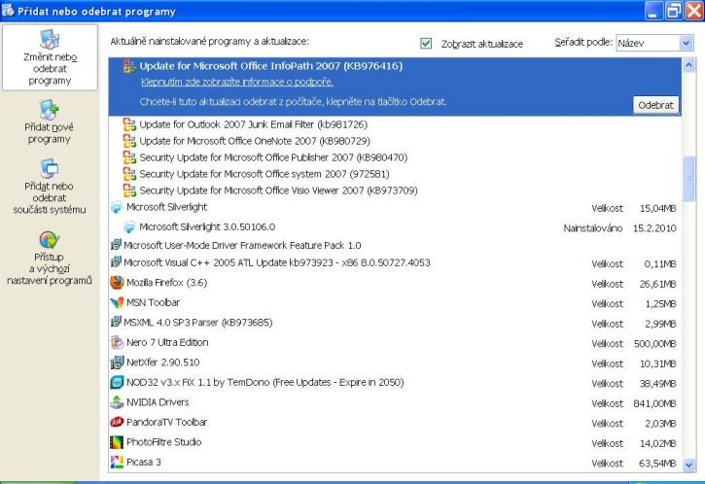Click the 15.2.2010 install date
The image size is (705, 484).
pos(654,228)
